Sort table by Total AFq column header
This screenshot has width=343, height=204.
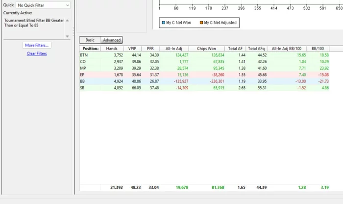(x=256, y=49)
